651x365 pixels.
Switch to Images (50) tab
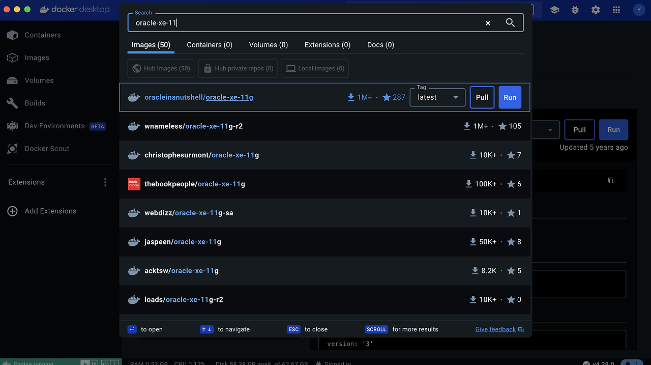(x=151, y=45)
